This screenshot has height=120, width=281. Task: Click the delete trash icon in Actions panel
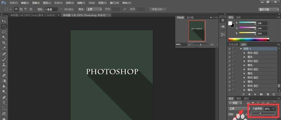pyautogui.click(x=274, y=94)
